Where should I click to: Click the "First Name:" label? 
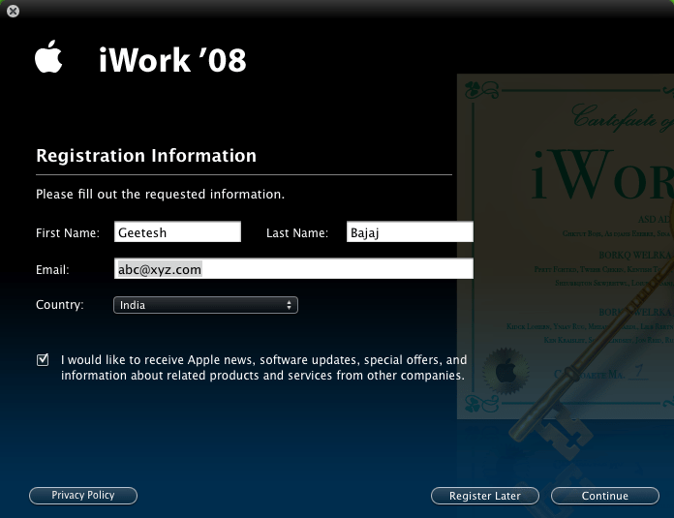[x=68, y=233]
